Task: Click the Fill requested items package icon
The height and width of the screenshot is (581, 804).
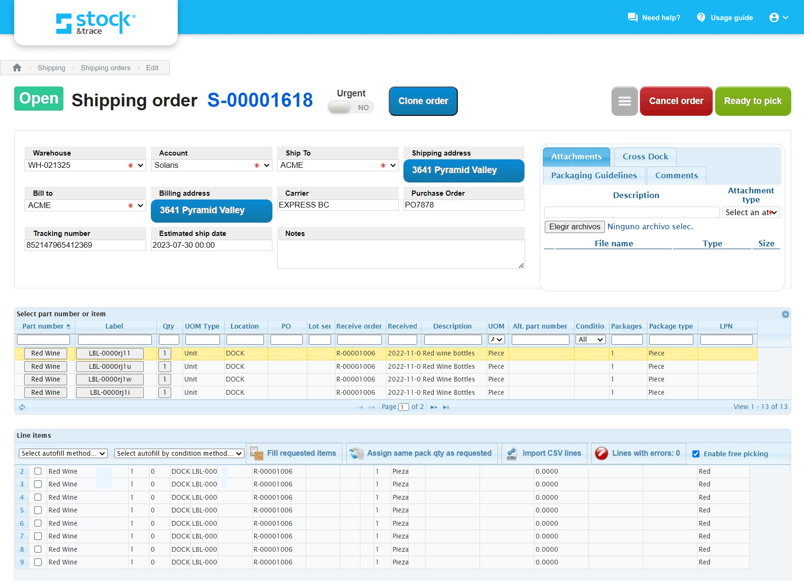Action: 257,453
